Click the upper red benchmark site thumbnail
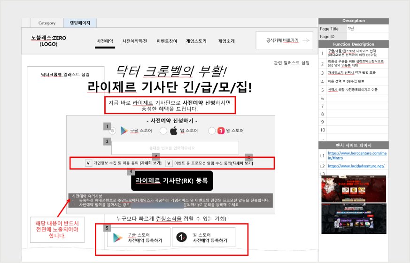This screenshot has height=263, width=410. pos(354,189)
